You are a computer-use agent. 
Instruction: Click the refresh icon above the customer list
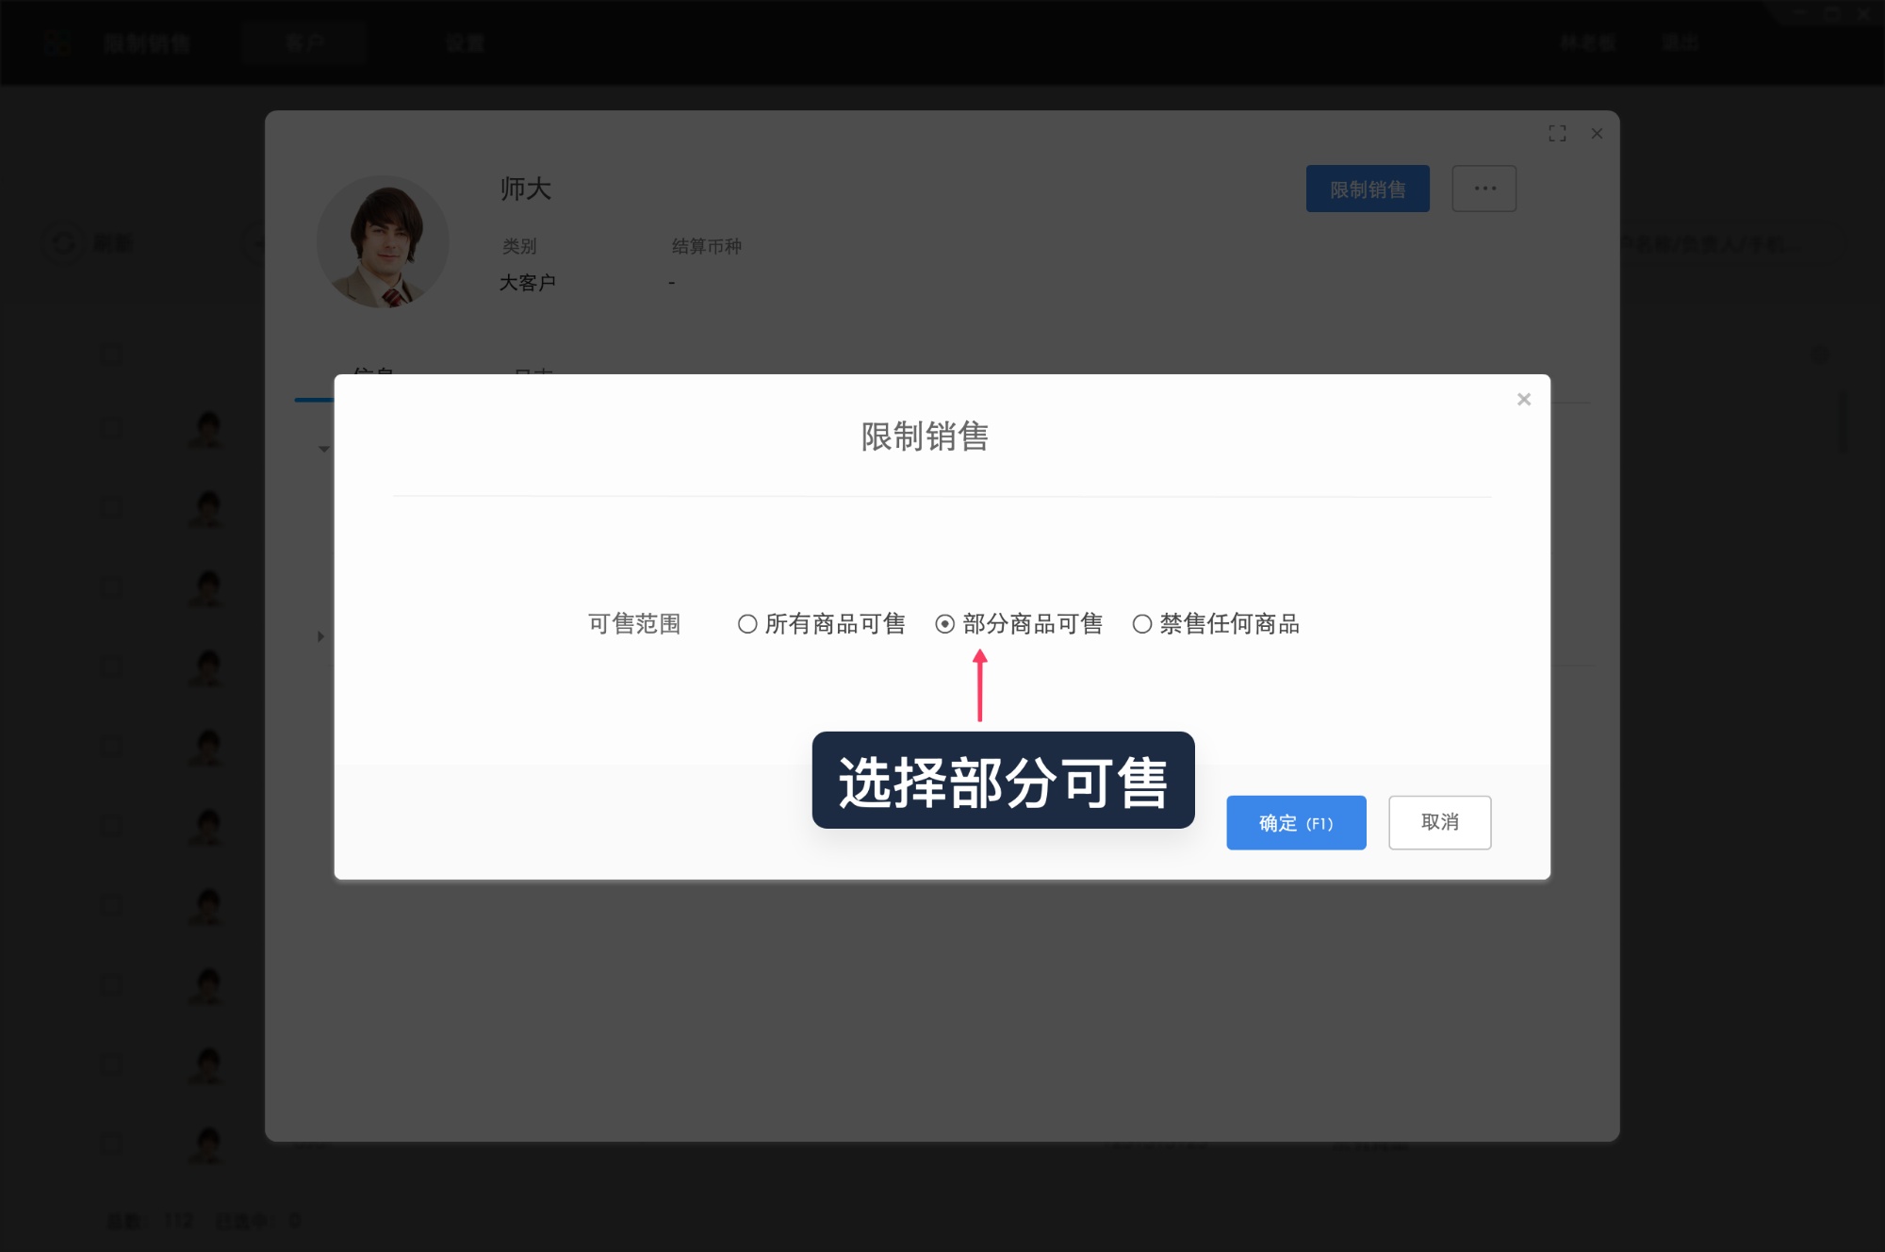pos(63,243)
